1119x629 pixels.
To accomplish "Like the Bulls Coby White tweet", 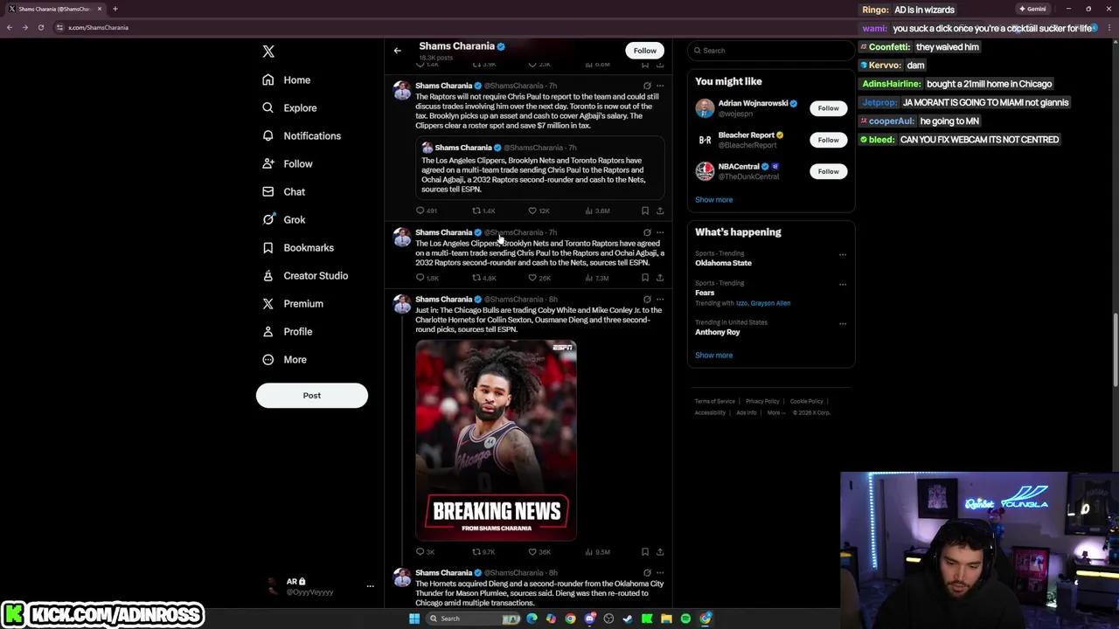I will point(532,552).
